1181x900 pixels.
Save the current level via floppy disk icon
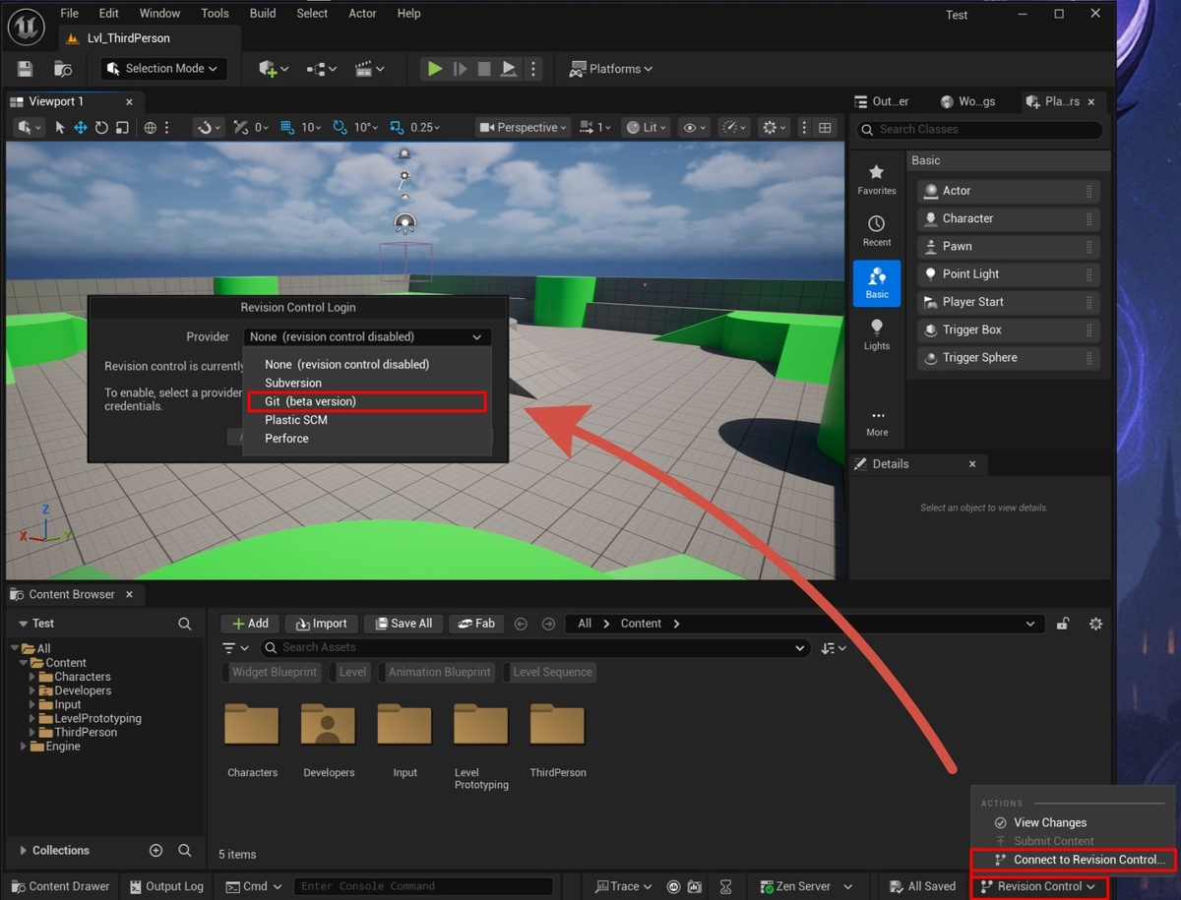[x=25, y=69]
